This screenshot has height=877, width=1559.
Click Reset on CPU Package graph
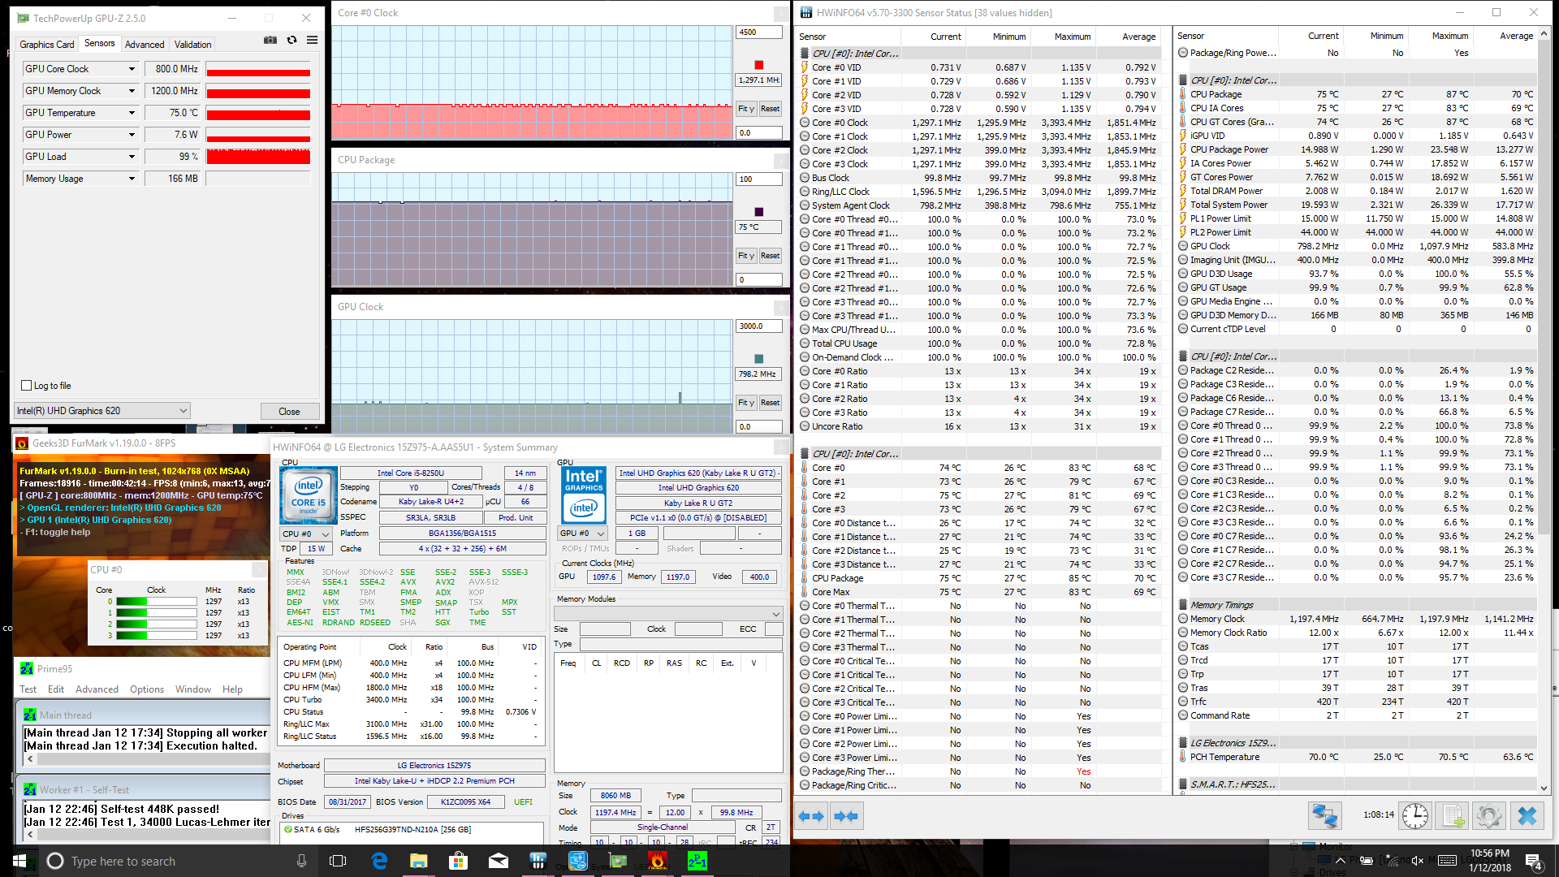click(770, 256)
